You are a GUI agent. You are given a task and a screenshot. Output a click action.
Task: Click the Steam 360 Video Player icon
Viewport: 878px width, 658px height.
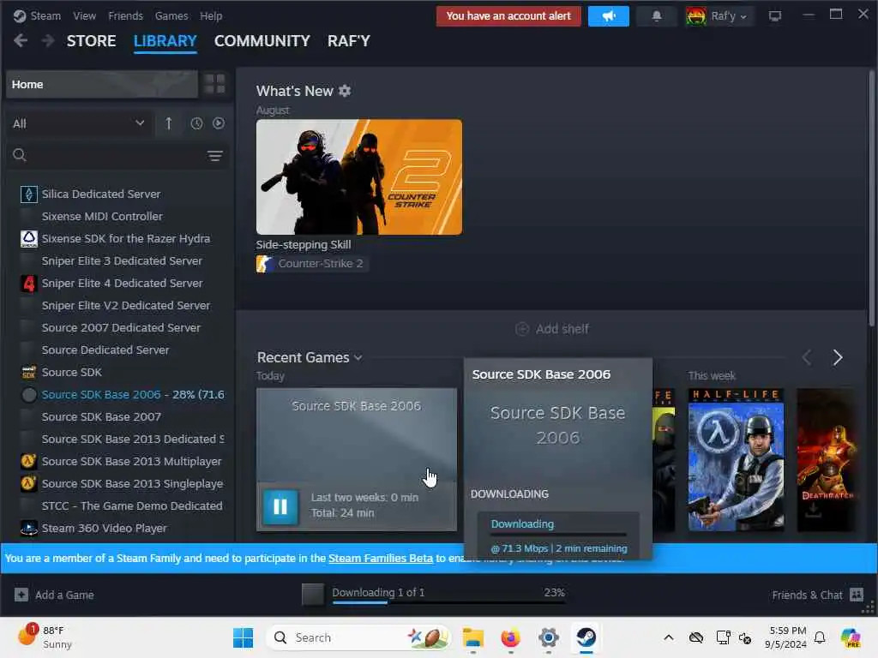(28, 528)
